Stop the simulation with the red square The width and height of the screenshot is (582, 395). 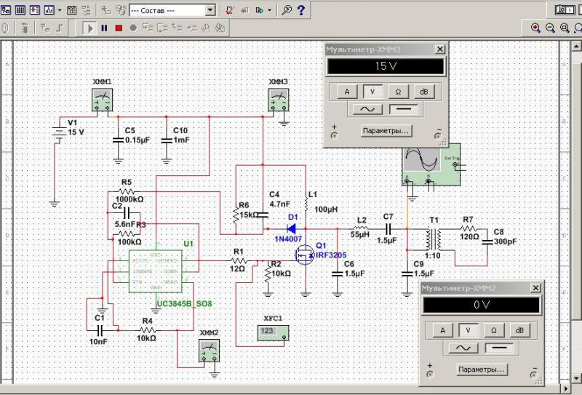(119, 28)
